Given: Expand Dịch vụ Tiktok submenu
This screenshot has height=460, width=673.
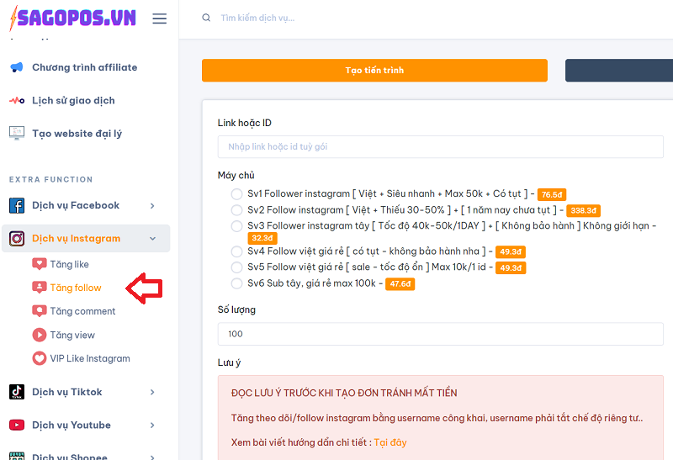Looking at the screenshot, I should 152,392.
